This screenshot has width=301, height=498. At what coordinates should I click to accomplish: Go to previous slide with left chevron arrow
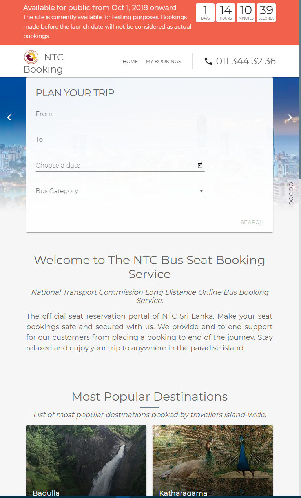(x=9, y=117)
